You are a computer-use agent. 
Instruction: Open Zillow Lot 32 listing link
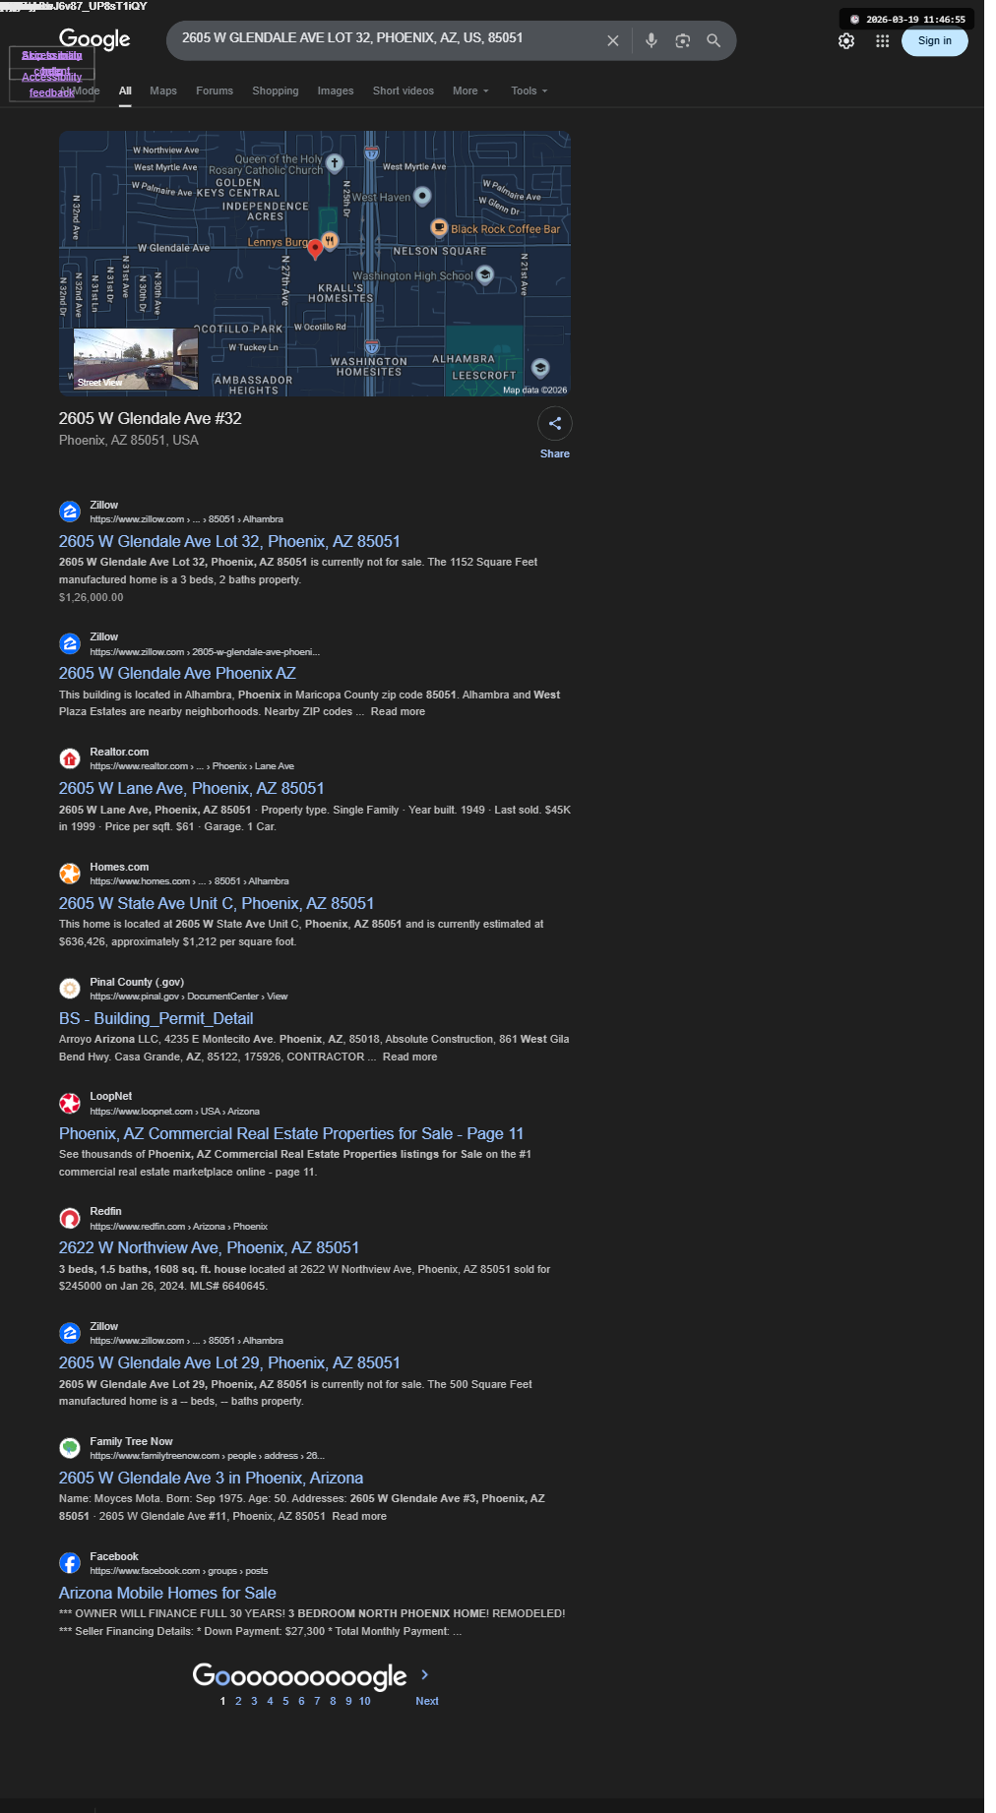tap(229, 541)
